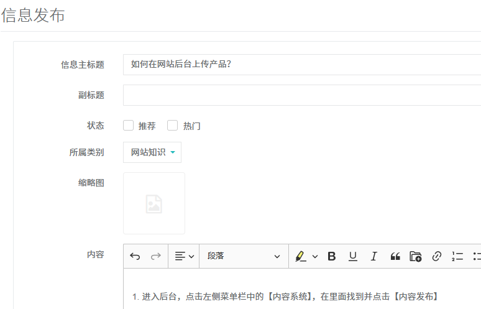Apply italic formatting
This screenshot has height=309, width=481.
coord(373,256)
